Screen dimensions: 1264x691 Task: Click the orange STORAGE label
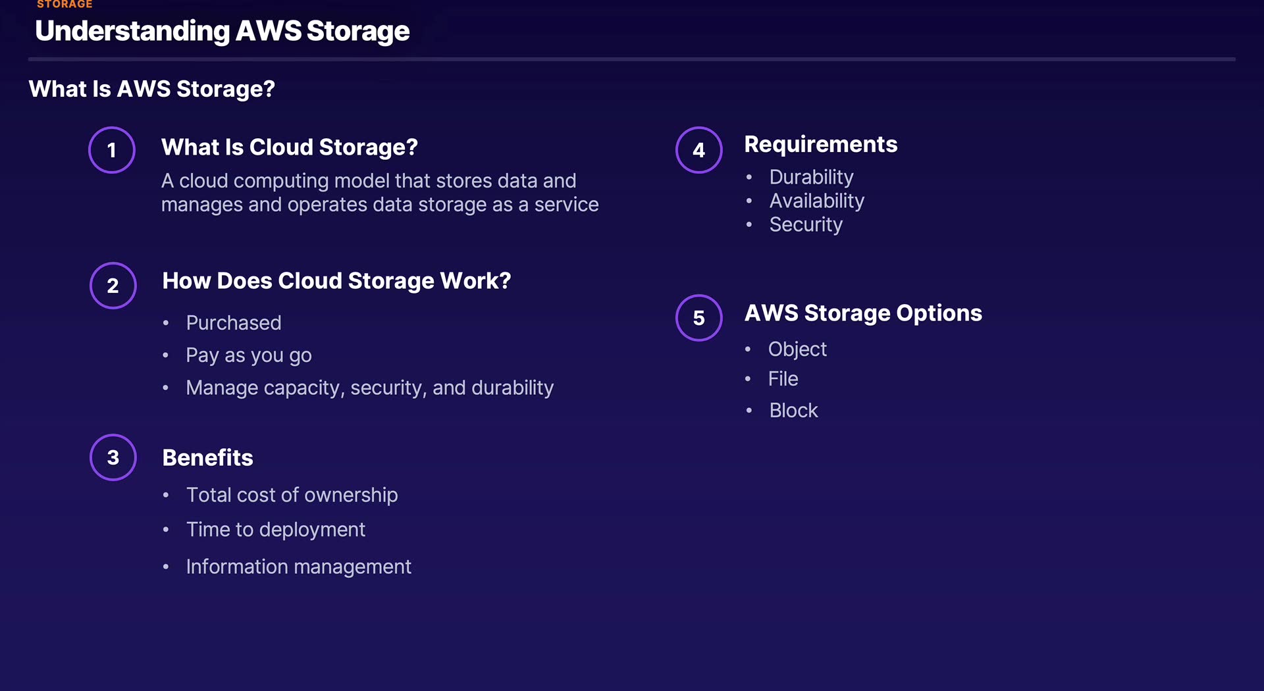pyautogui.click(x=65, y=5)
